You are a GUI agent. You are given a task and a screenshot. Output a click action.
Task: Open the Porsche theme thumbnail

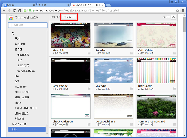click(x=113, y=35)
